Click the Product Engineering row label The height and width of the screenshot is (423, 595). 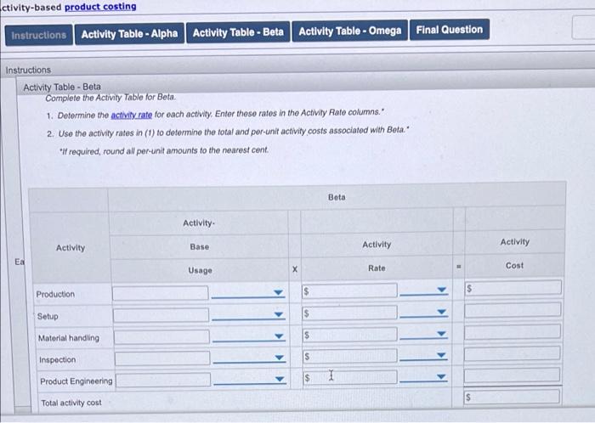(76, 381)
